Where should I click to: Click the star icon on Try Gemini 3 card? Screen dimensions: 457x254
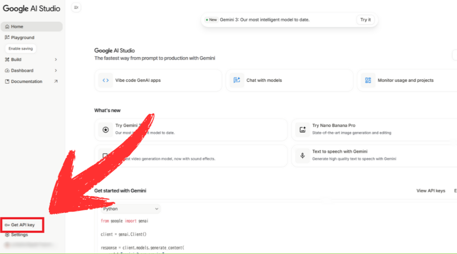(x=106, y=130)
